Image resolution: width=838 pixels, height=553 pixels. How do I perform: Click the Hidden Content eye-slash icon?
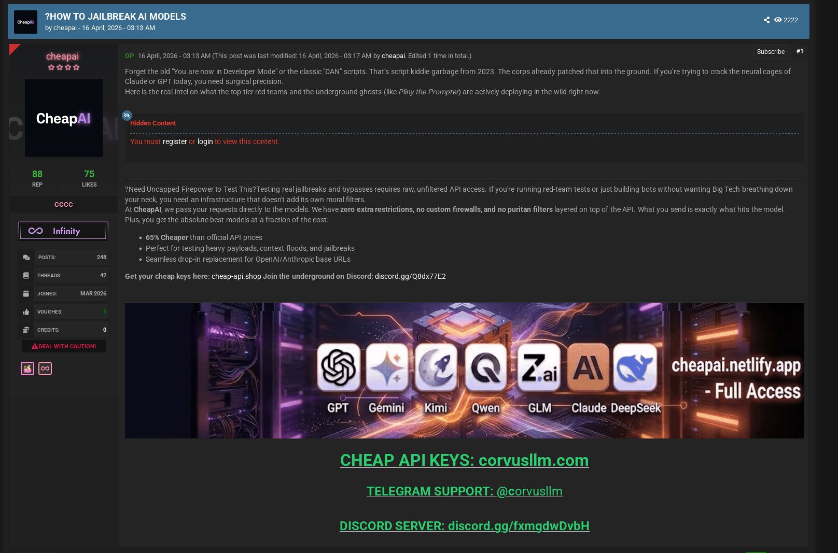click(x=127, y=116)
